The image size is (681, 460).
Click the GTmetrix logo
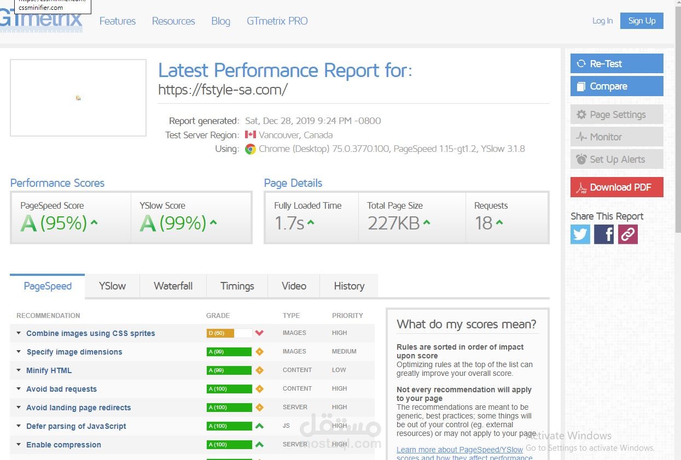[x=42, y=21]
